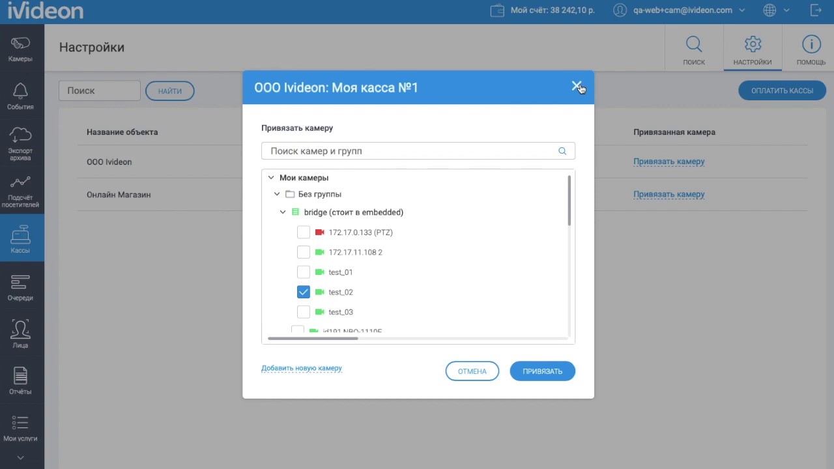Click the magnifier Поиск icon in header

694,44
